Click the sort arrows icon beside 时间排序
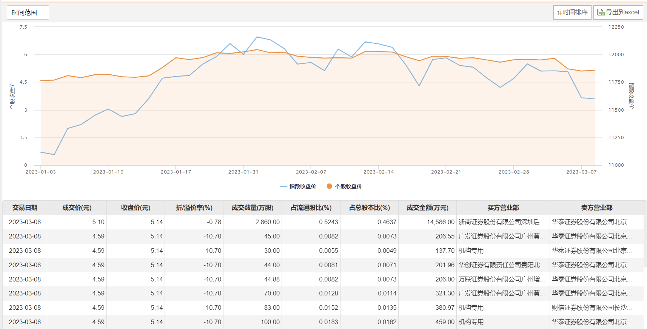This screenshot has height=329, width=647. (x=559, y=13)
